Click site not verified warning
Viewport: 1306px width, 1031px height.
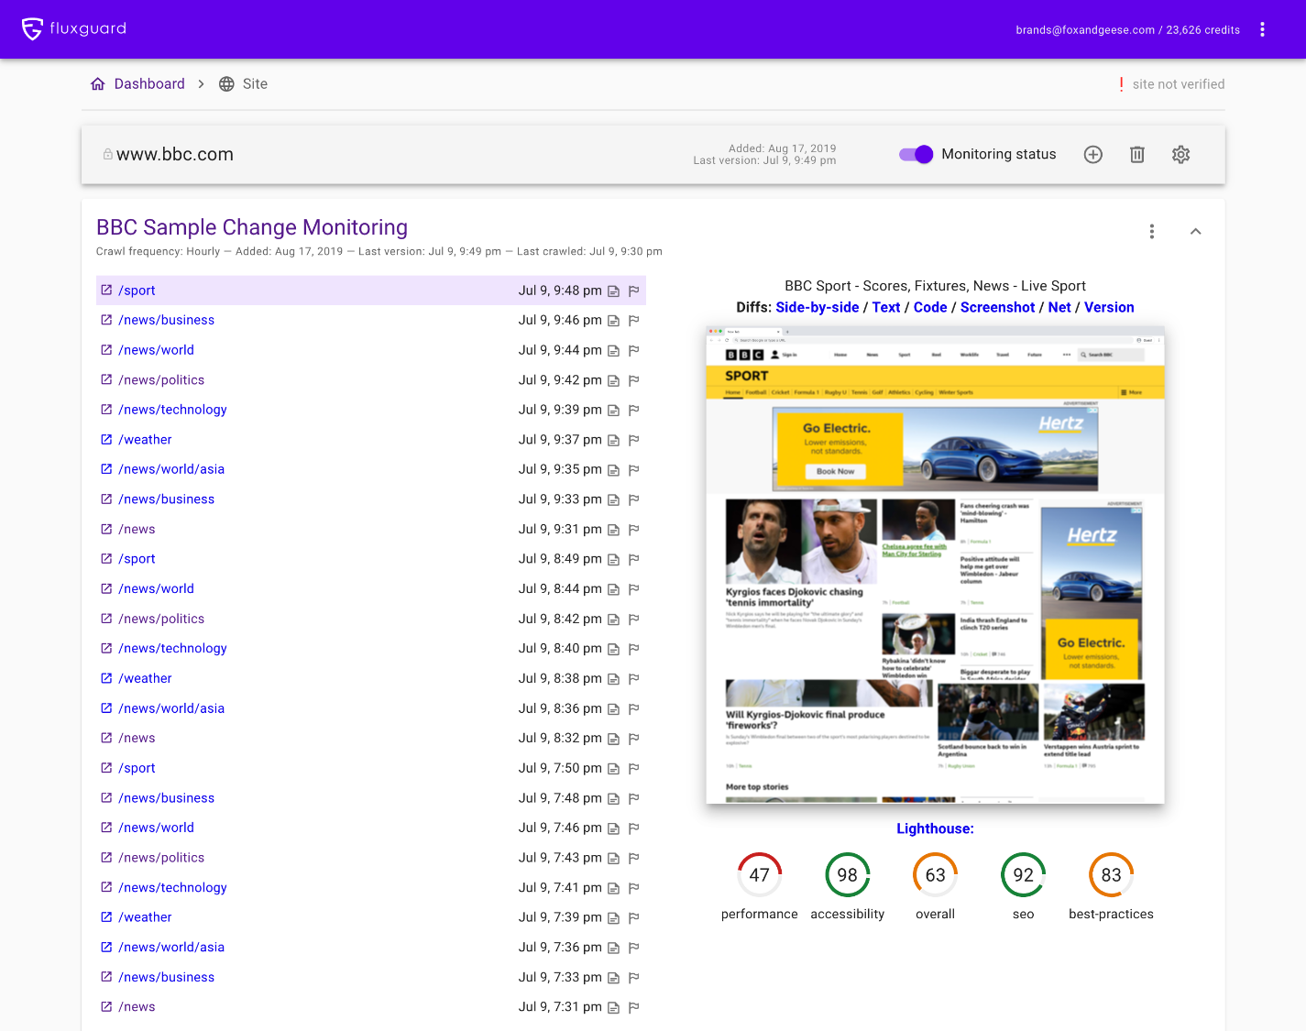[x=1170, y=84]
